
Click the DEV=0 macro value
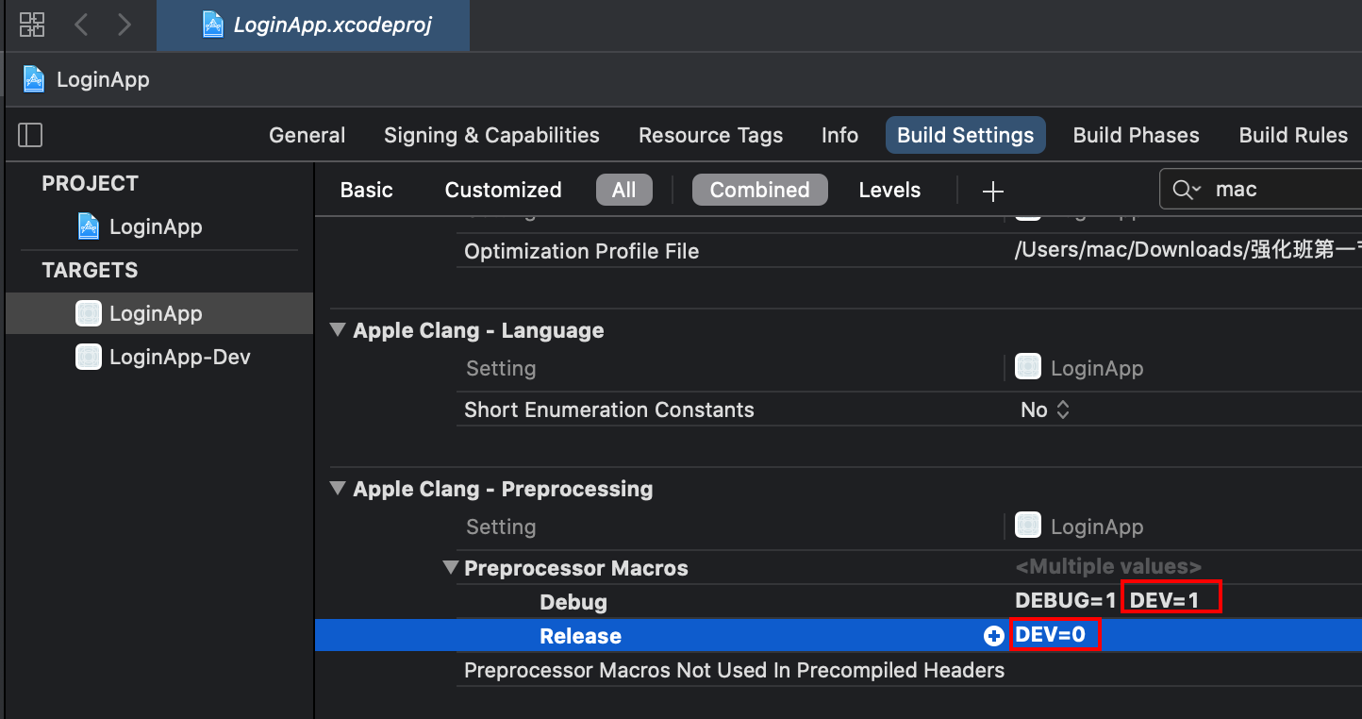1050,635
